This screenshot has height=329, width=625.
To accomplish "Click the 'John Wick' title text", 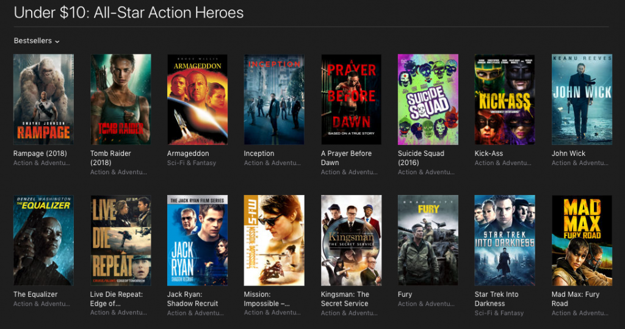I will (568, 154).
